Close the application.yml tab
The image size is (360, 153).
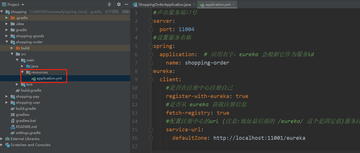(234, 5)
